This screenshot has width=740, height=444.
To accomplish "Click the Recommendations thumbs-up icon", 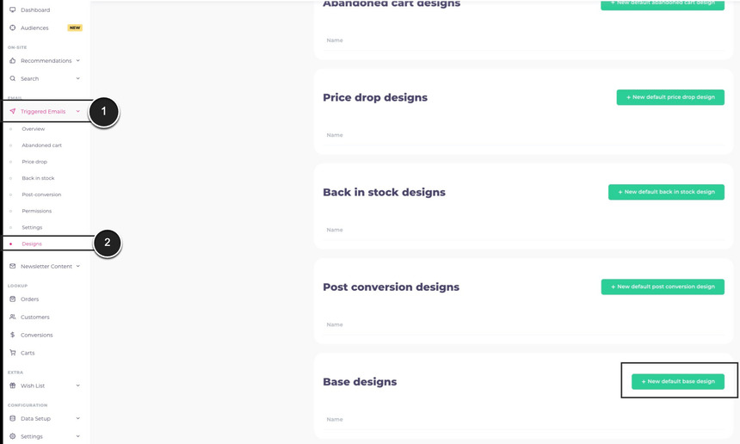I will 12,61.
